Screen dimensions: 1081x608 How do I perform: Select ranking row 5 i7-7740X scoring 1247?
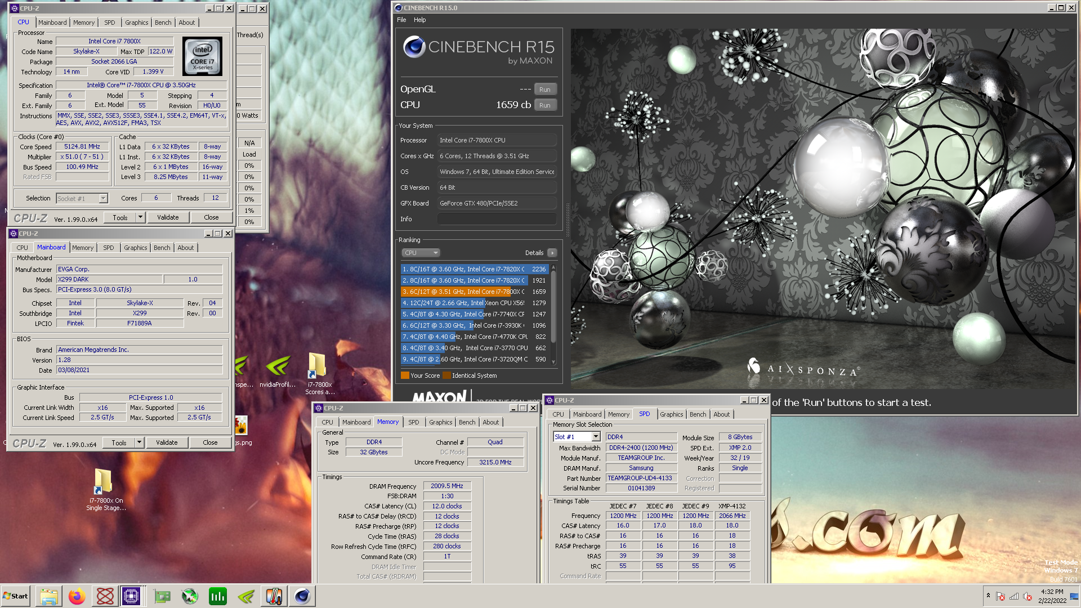[x=475, y=314]
